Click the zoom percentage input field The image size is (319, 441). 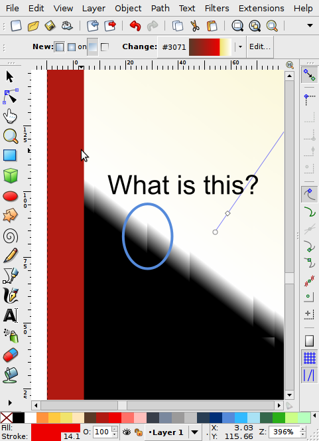[x=284, y=432]
